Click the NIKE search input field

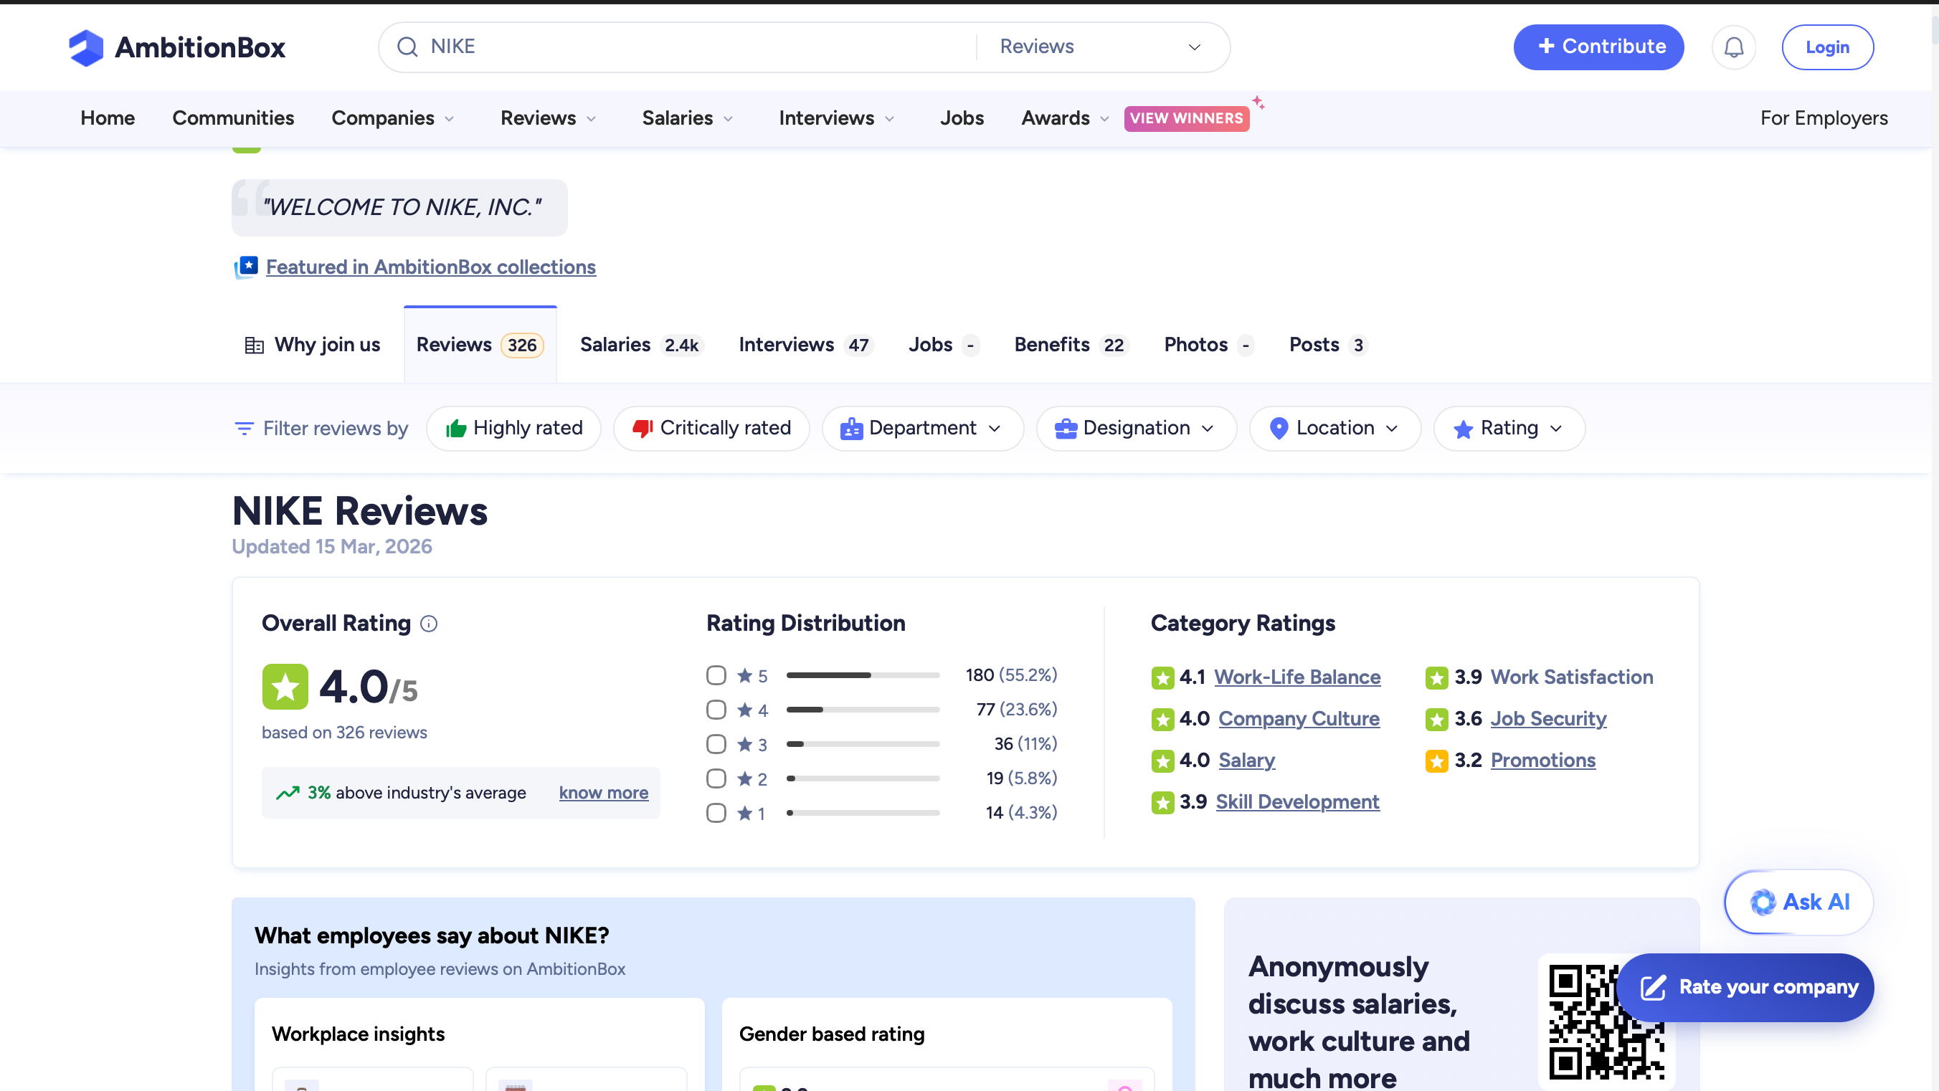click(693, 47)
